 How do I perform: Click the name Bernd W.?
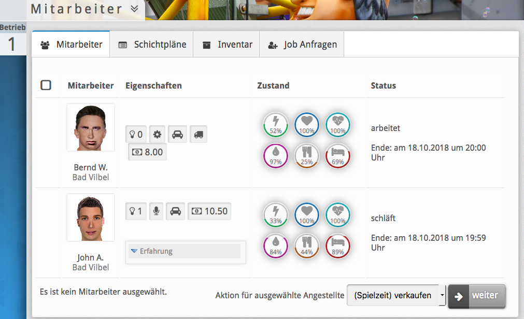(91, 167)
